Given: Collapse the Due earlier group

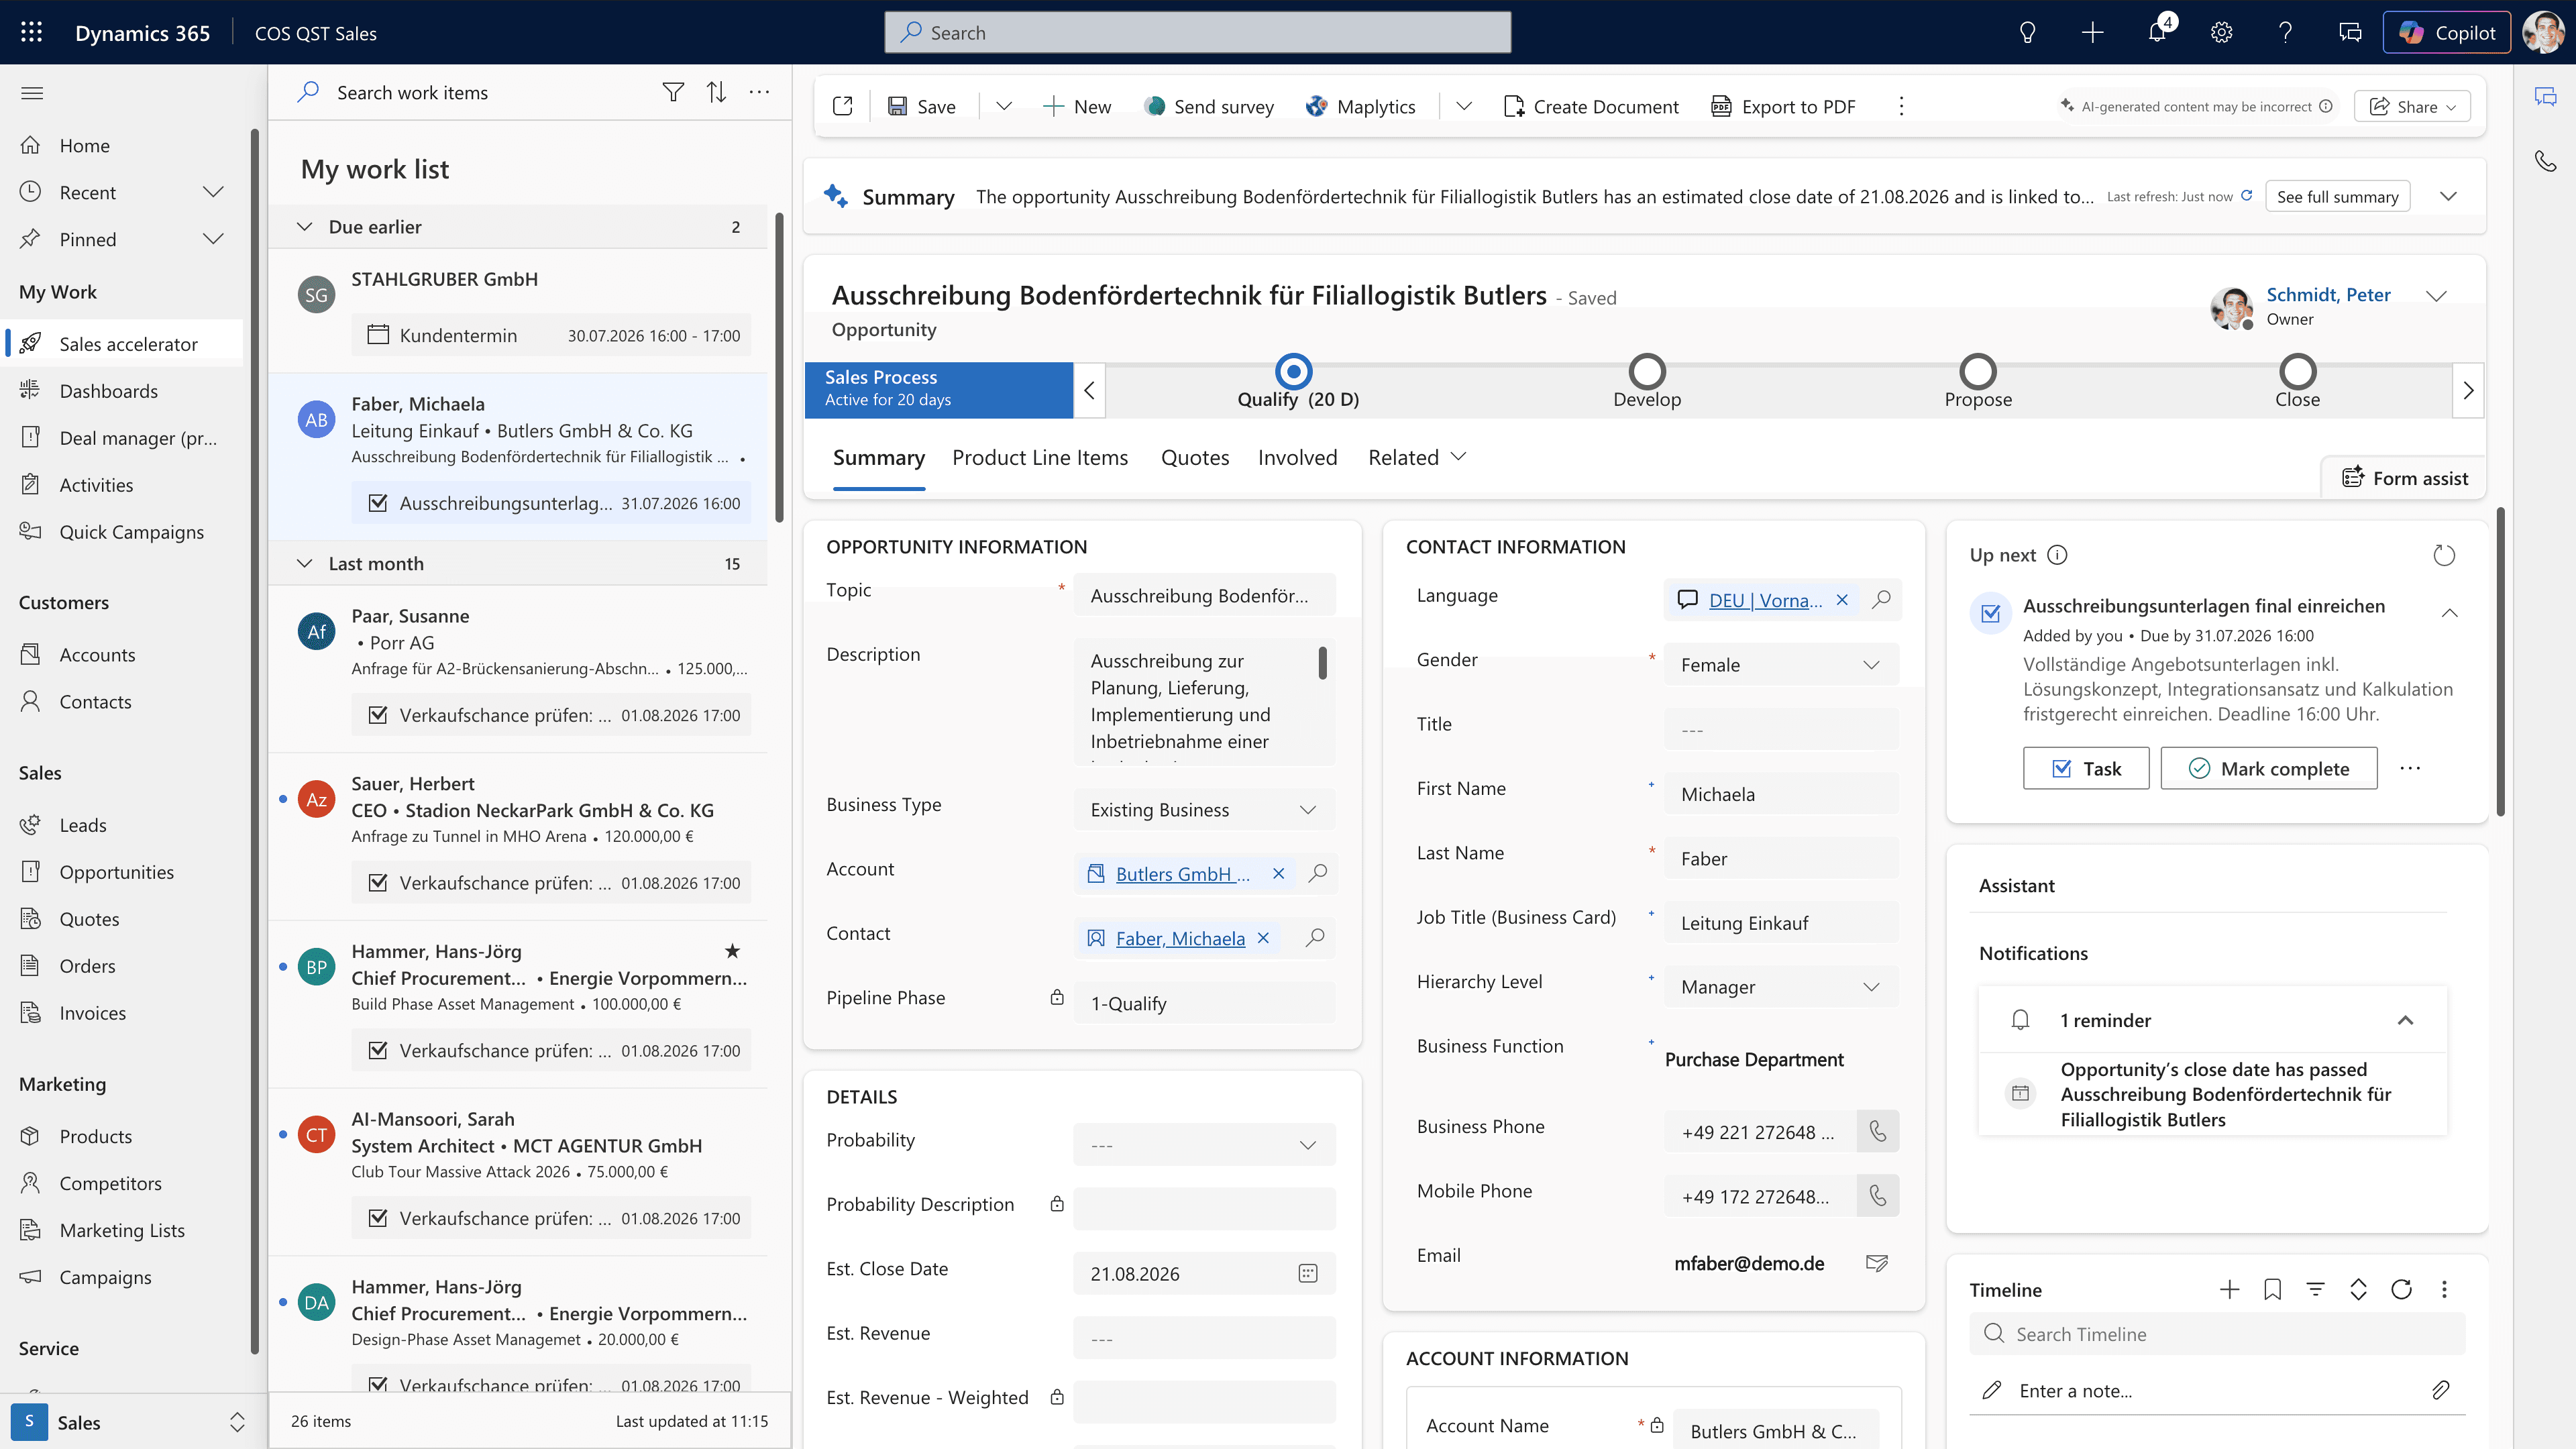Looking at the screenshot, I should point(305,227).
